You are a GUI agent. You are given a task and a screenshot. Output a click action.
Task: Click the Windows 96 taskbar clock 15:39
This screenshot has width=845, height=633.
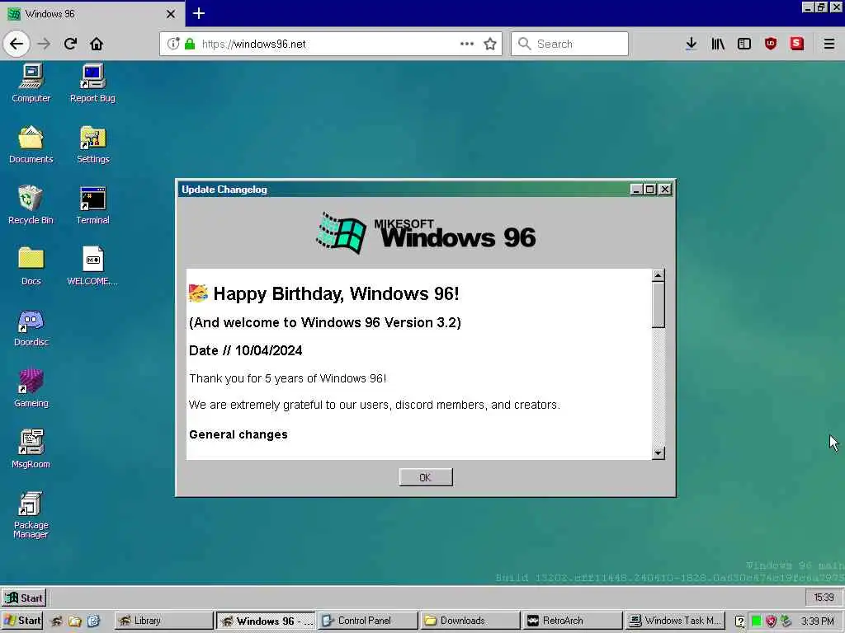point(824,598)
